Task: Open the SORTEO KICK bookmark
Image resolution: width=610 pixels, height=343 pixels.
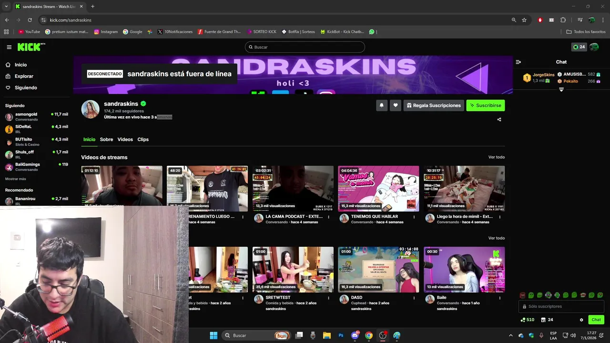Action: point(262,32)
